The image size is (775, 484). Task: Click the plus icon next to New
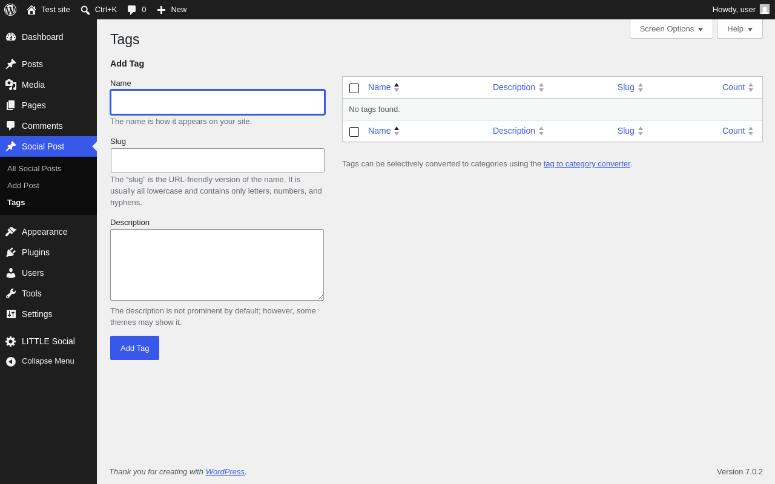161,10
